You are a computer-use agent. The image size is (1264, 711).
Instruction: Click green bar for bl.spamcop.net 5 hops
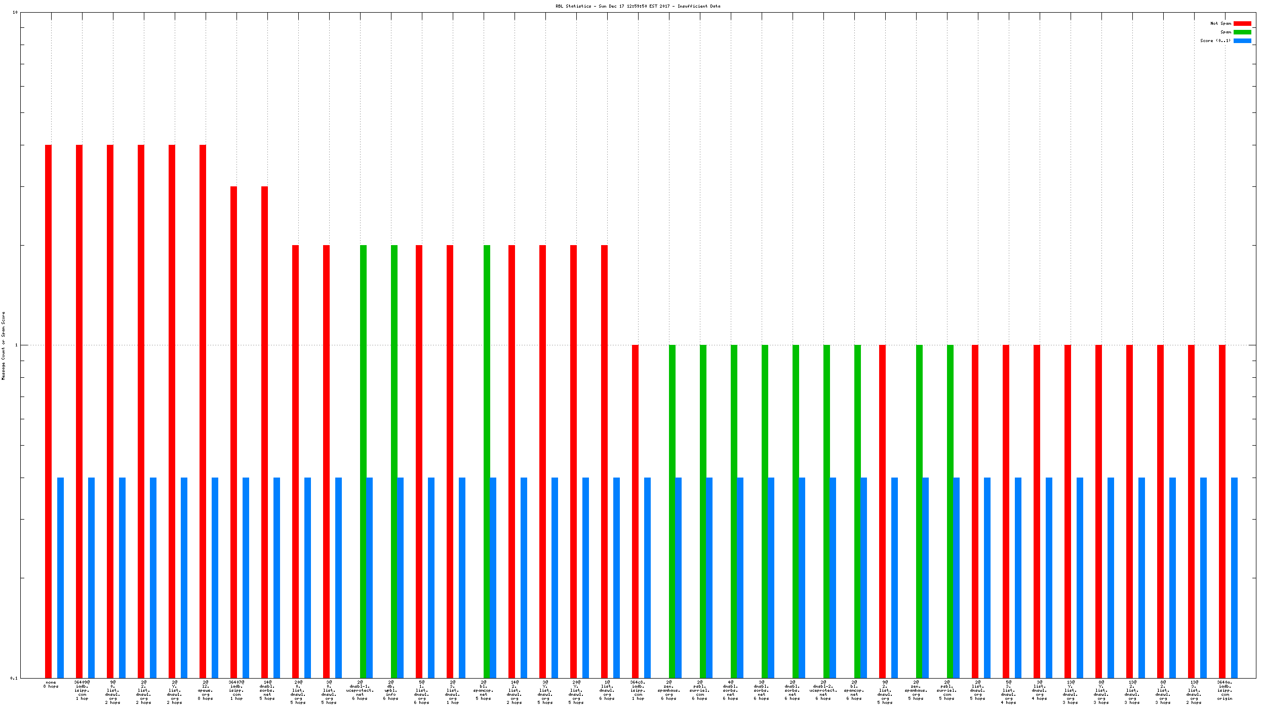coord(487,456)
